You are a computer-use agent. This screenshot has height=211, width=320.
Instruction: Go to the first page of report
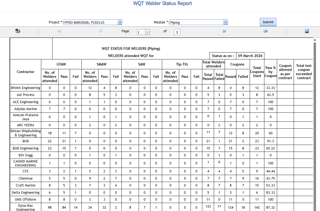tap(59, 31)
